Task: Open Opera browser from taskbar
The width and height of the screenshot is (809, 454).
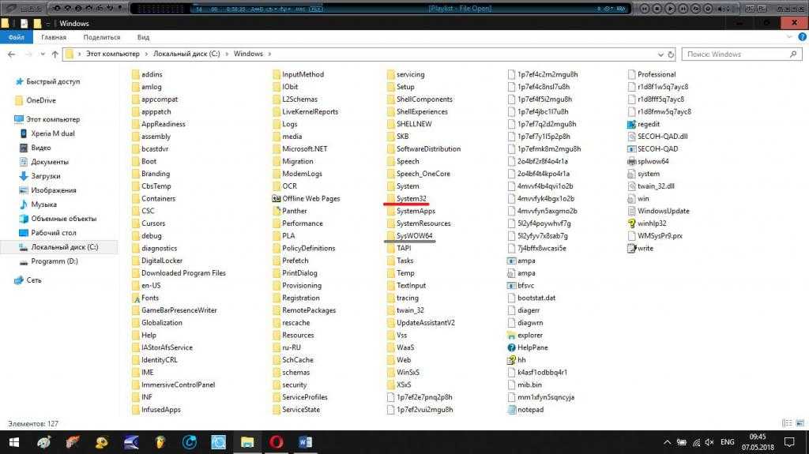Action: pyautogui.click(x=277, y=442)
